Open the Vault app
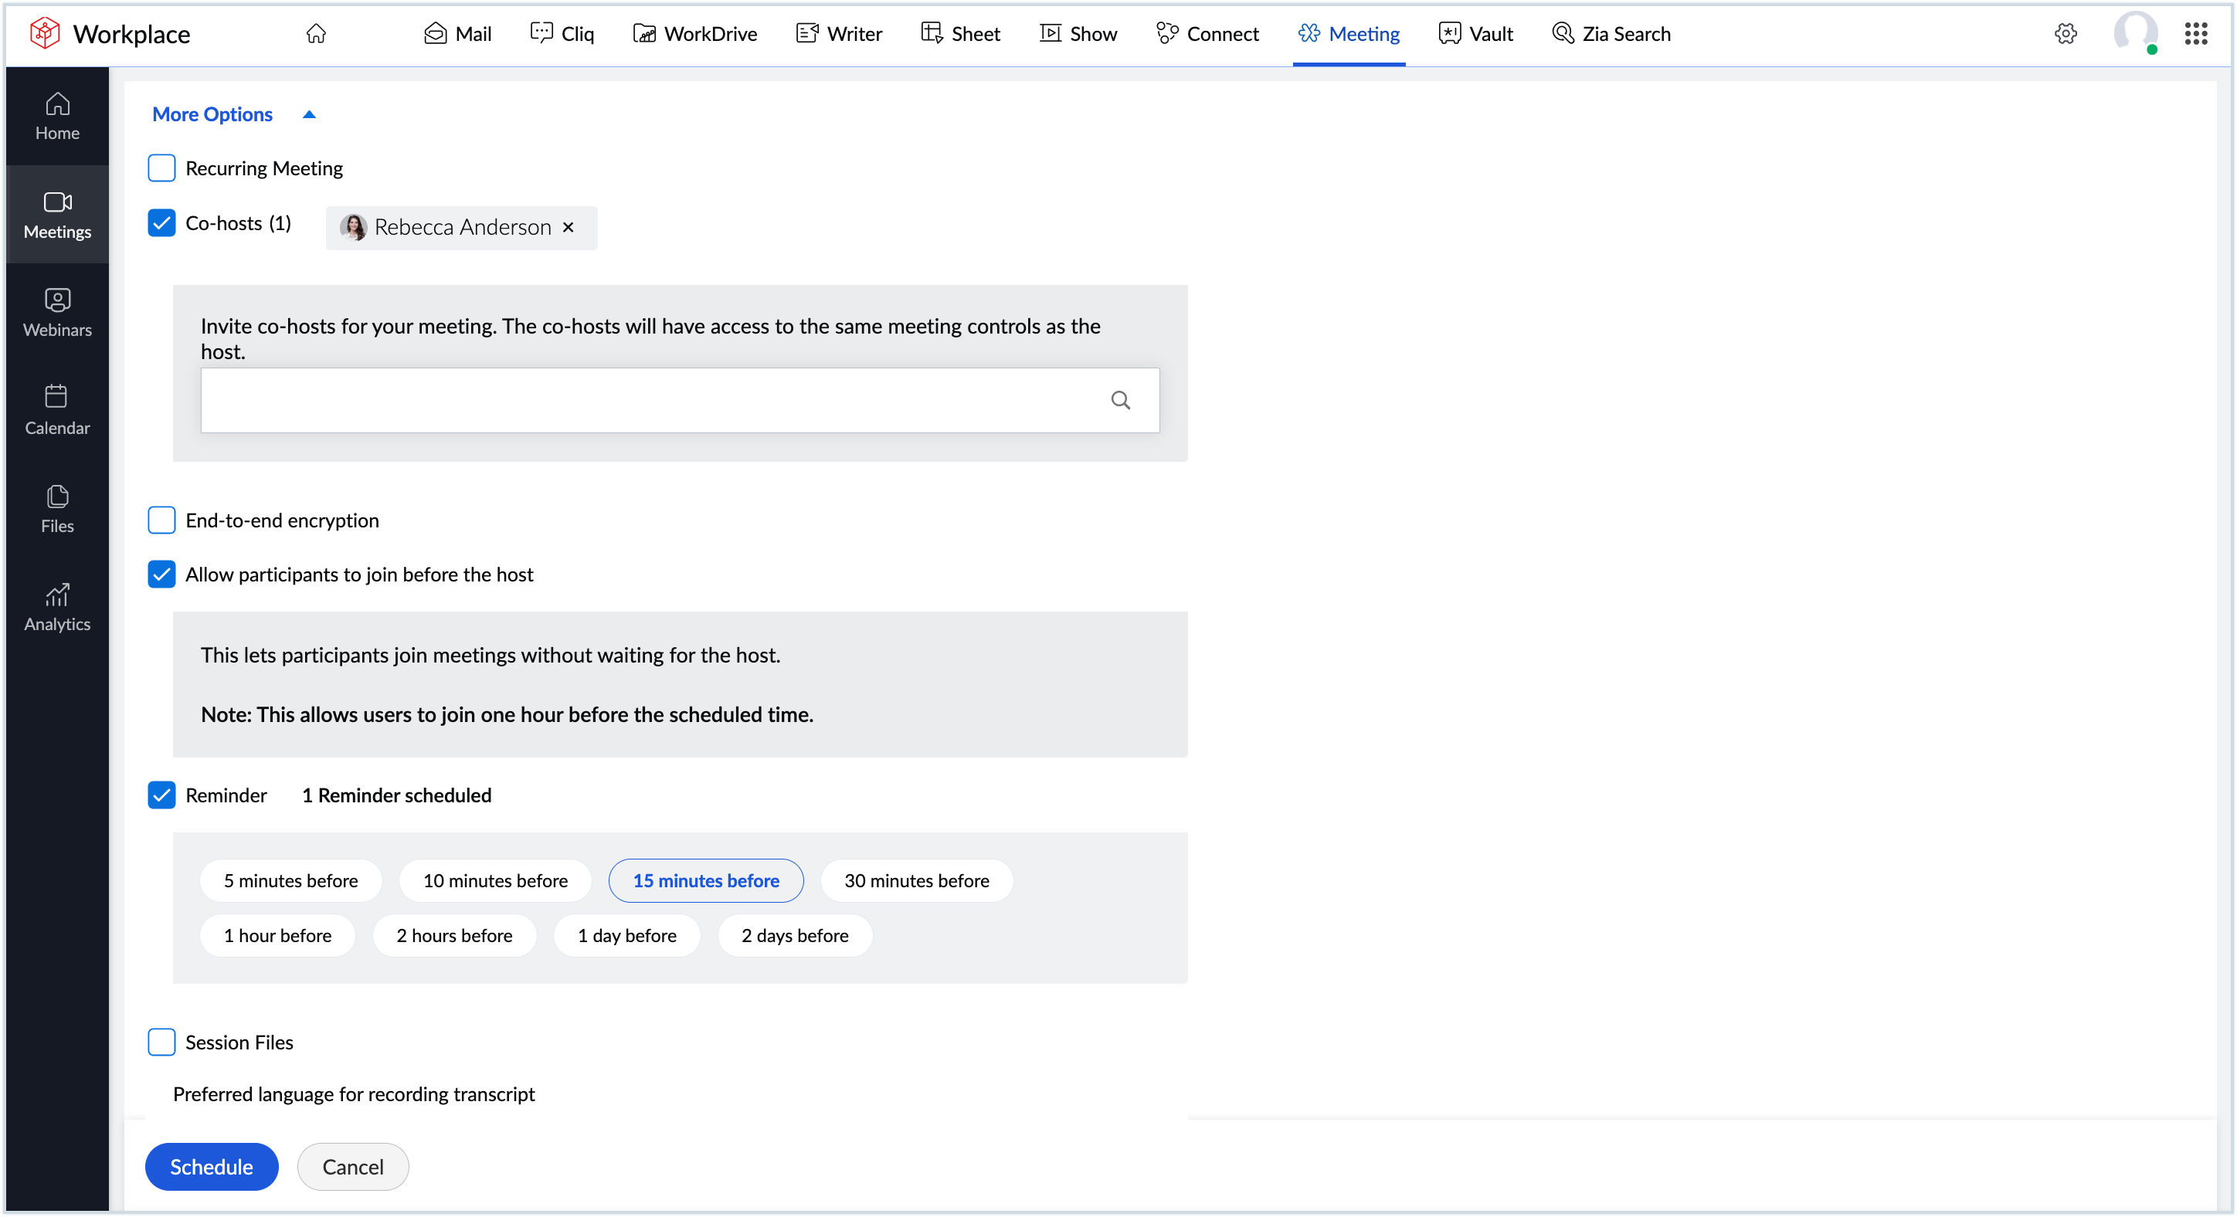The image size is (2237, 1217). pos(1475,34)
